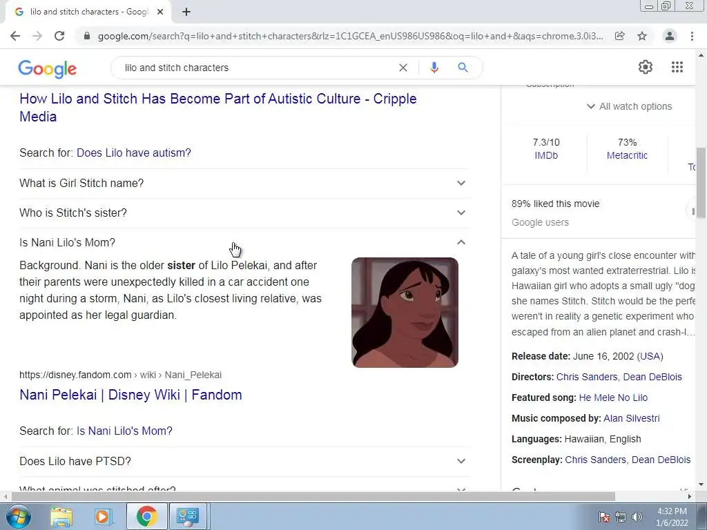Screen dimensions: 707x530
Task: Collapse 'Is Nani Lilo's Mom?' answer
Action: click(x=244, y=242)
